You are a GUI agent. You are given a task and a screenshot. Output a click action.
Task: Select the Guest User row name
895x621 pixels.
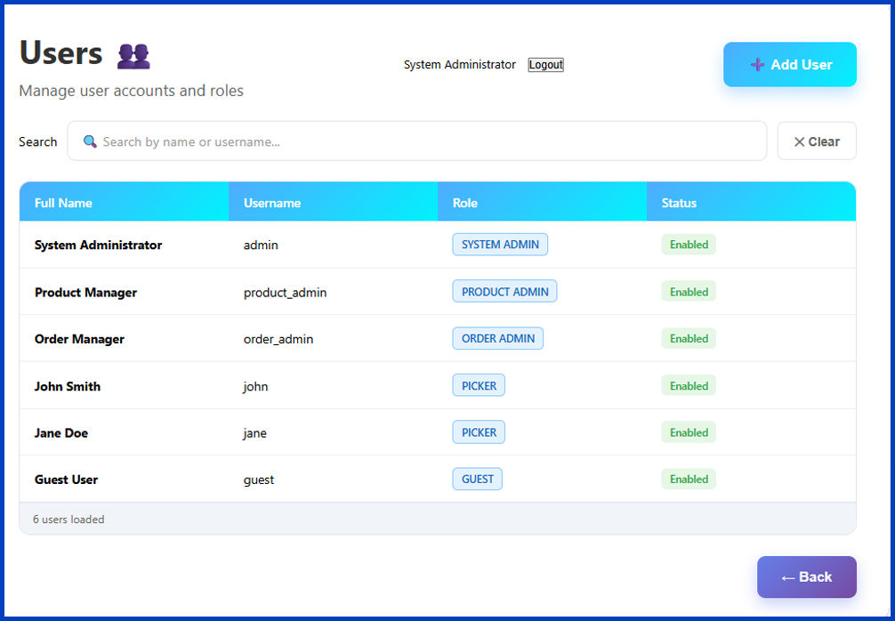pyautogui.click(x=66, y=480)
